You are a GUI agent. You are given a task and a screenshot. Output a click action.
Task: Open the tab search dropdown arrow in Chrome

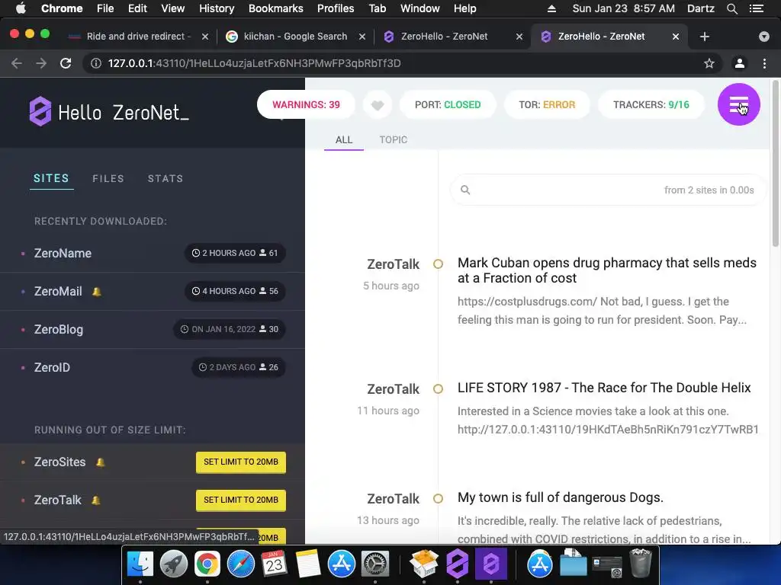pos(763,37)
